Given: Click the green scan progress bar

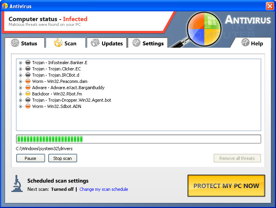Looking at the screenshot, I should pos(138,139).
